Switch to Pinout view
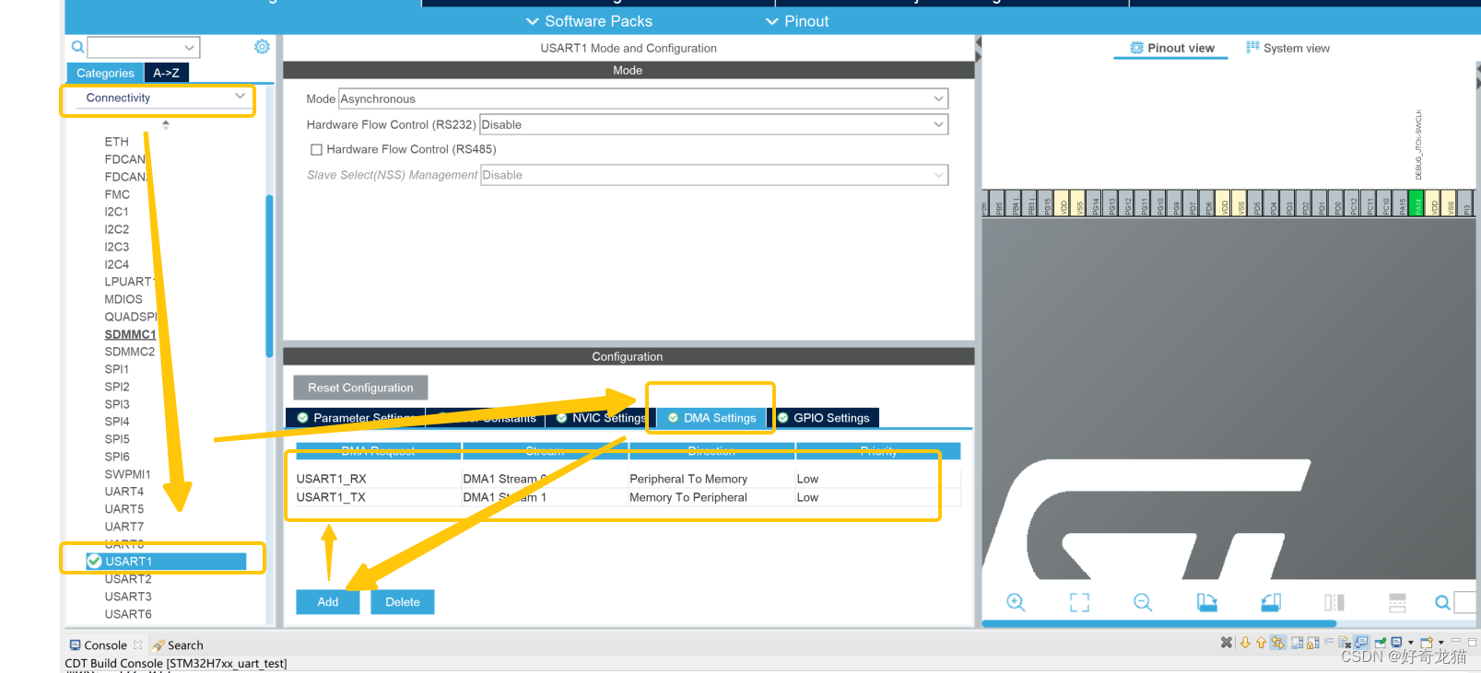1481x673 pixels. click(1171, 48)
